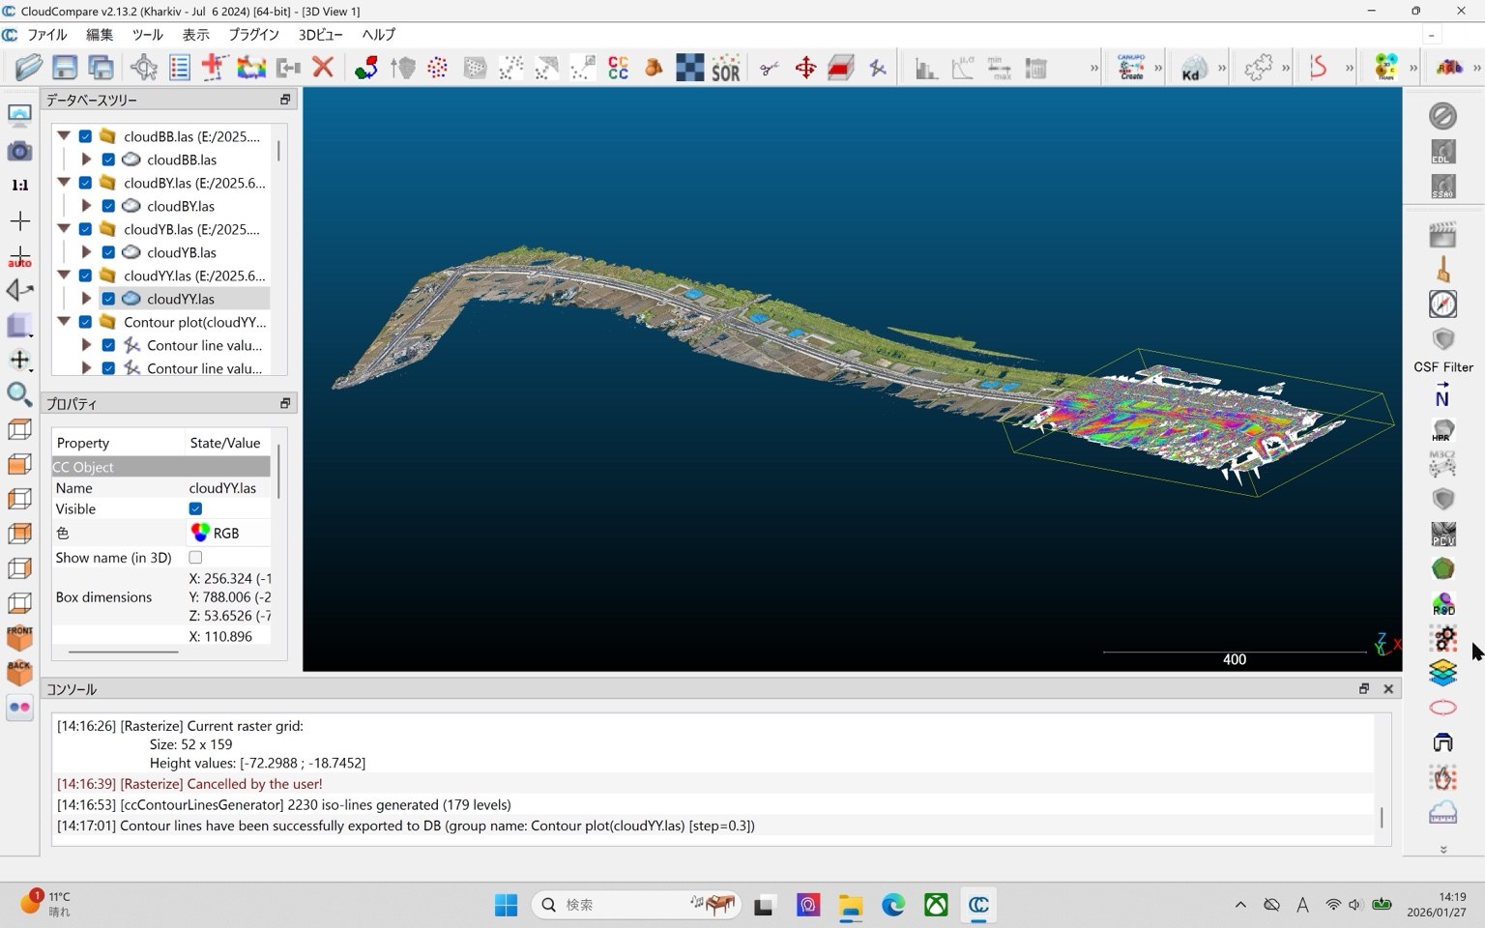Click the RGB color property value
The height and width of the screenshot is (928, 1485).
click(x=215, y=533)
